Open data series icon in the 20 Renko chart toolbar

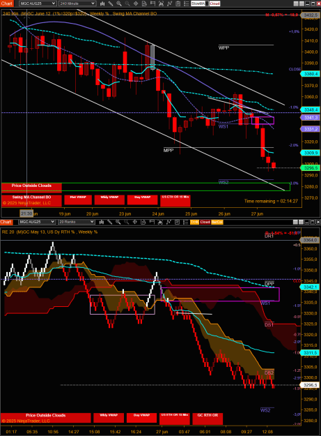(160, 222)
